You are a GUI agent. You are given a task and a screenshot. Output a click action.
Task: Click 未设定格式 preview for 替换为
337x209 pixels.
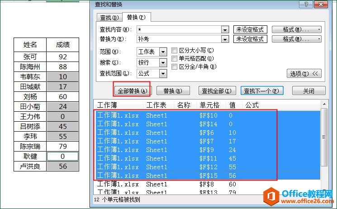point(250,39)
